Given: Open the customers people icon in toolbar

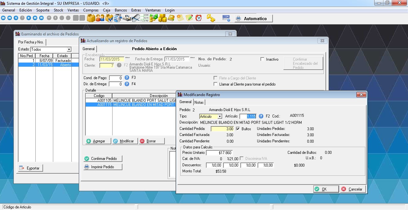Looking at the screenshot, I should [x=100, y=18].
